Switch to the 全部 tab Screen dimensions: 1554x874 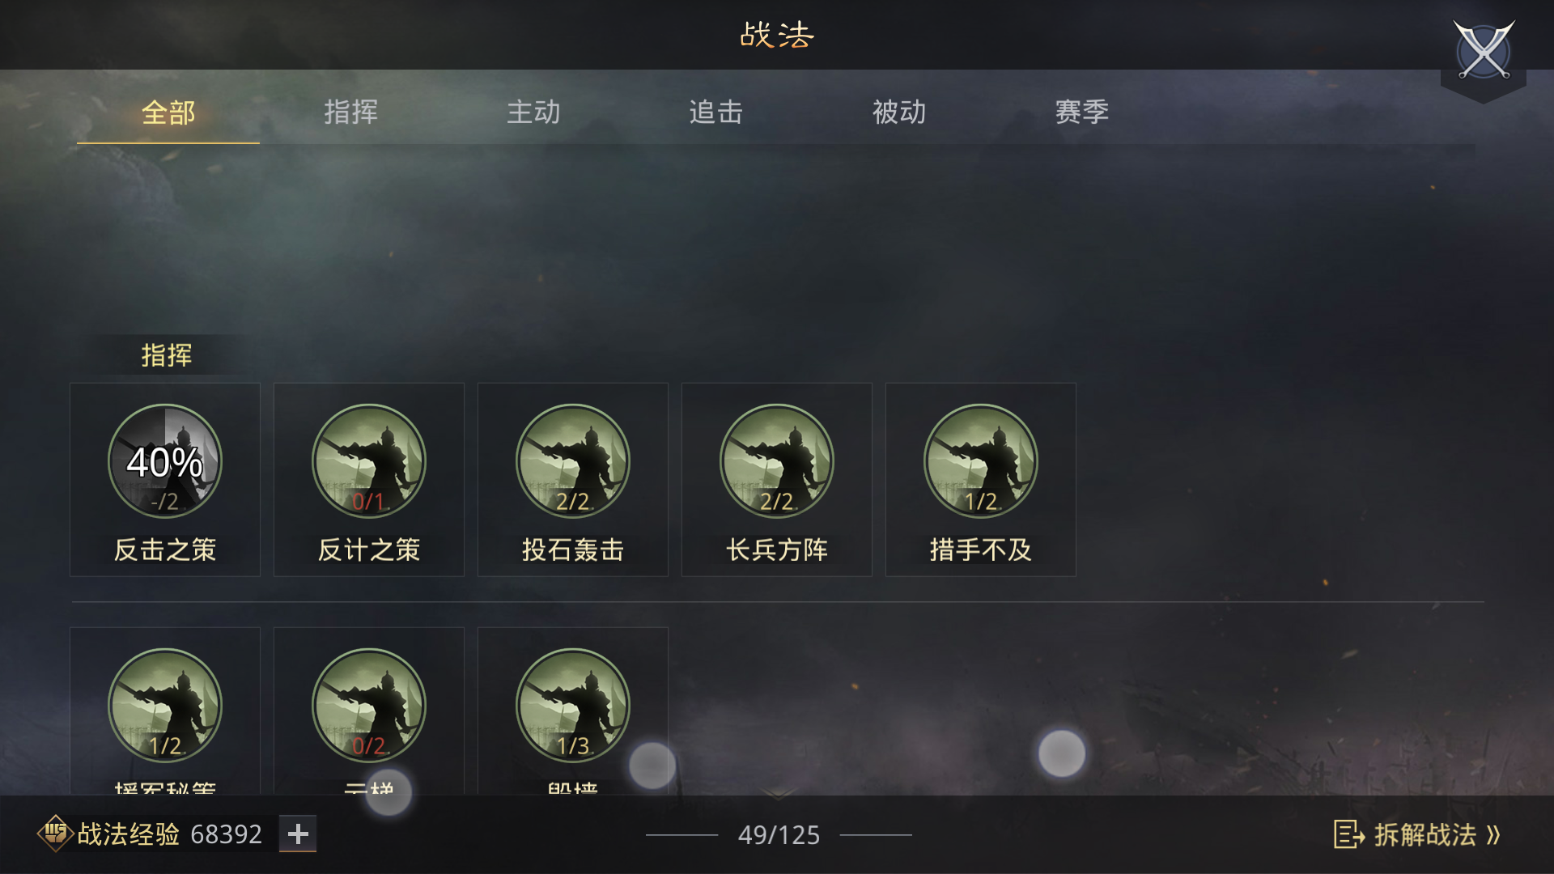pos(168,112)
